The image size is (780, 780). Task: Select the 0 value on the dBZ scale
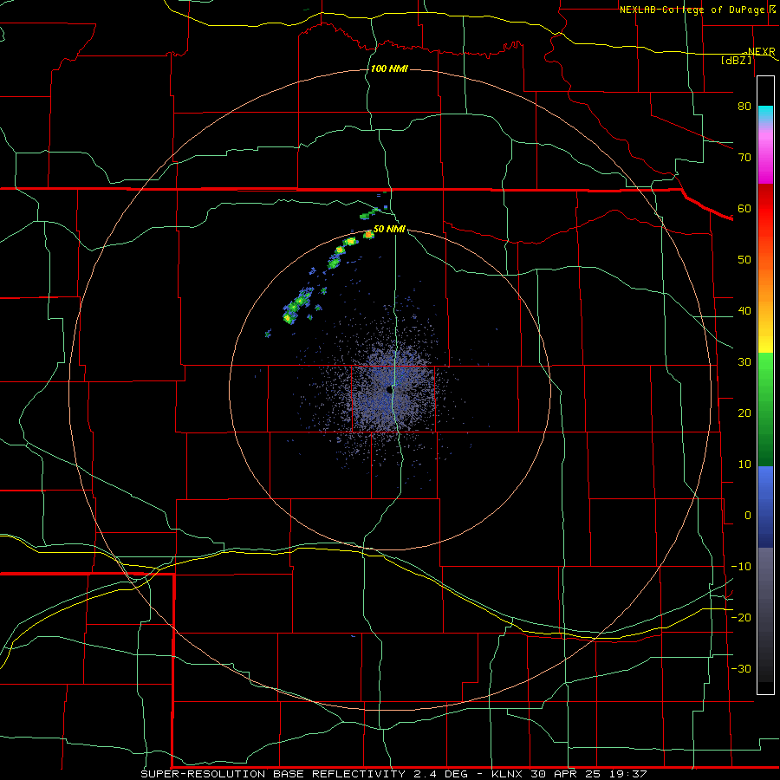pyautogui.click(x=748, y=516)
